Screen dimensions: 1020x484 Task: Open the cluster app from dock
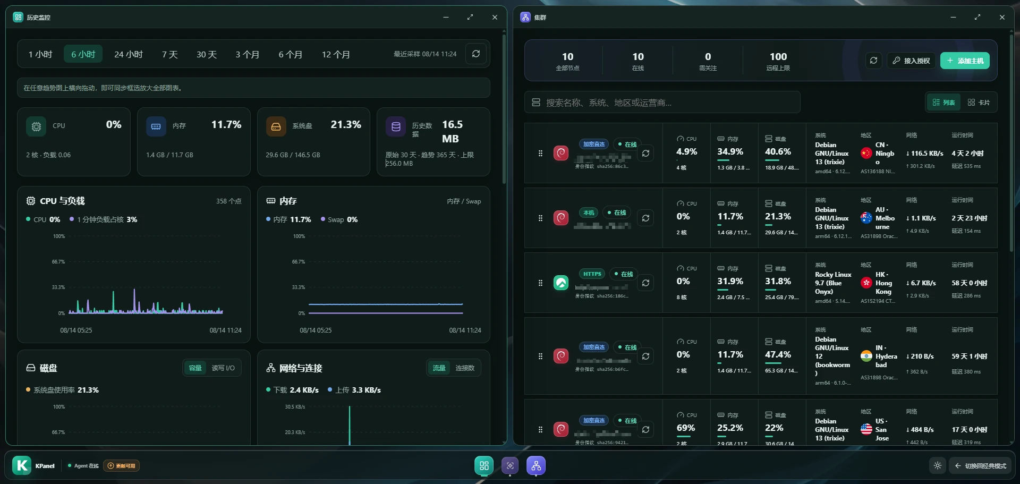click(x=536, y=466)
